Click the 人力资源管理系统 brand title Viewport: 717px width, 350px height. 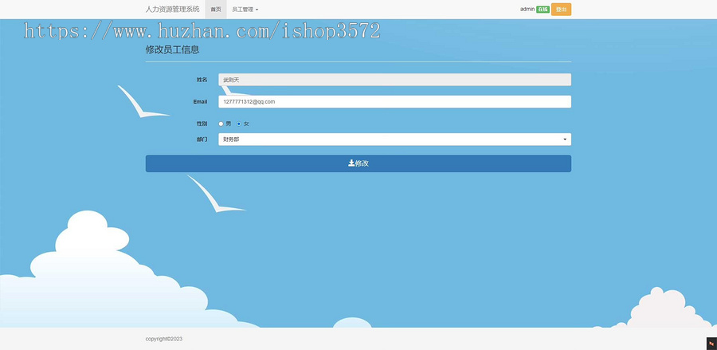(x=172, y=9)
